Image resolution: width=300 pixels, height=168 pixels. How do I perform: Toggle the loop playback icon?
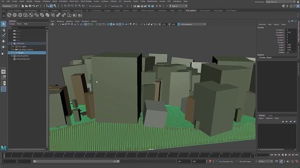tap(277, 161)
